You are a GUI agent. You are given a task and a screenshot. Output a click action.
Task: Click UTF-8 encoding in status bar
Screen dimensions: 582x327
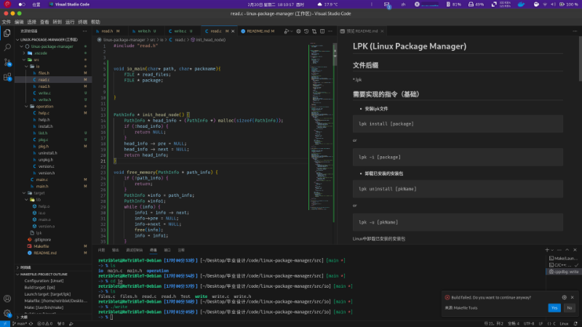529,323
